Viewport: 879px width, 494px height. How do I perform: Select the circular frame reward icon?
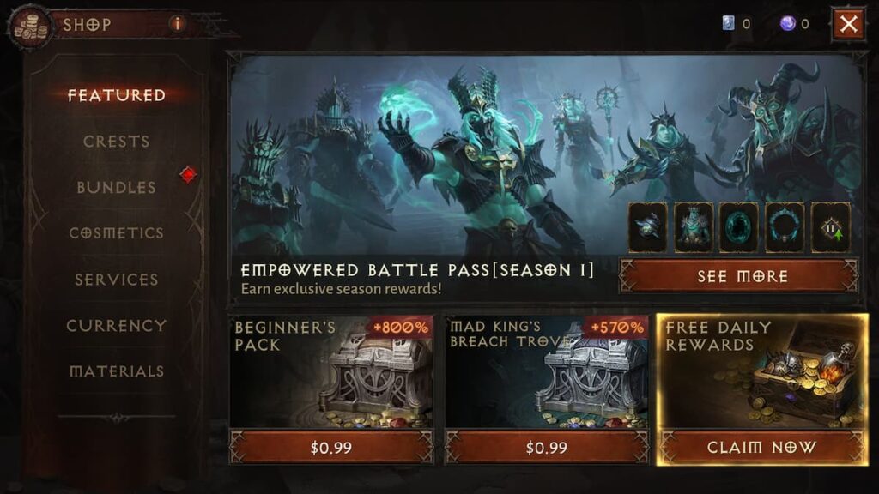785,227
